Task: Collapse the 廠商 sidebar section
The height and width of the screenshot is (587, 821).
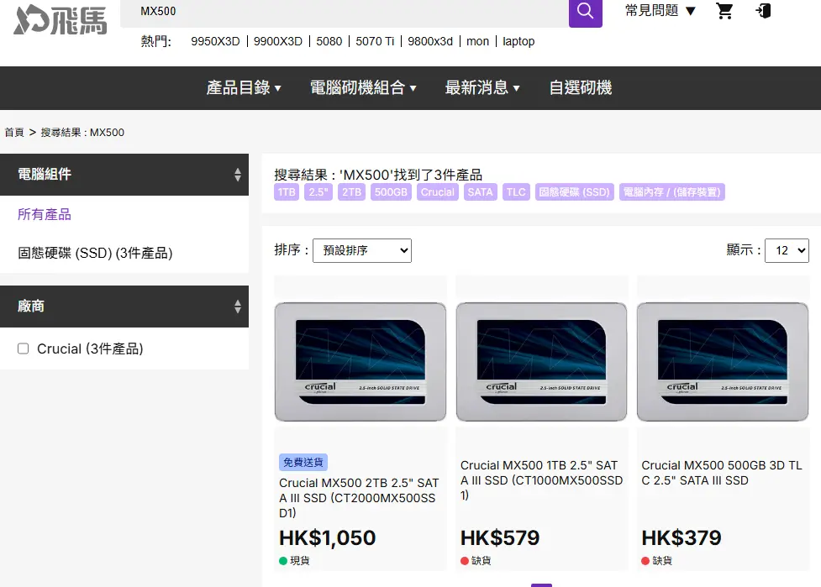Action: 124,306
